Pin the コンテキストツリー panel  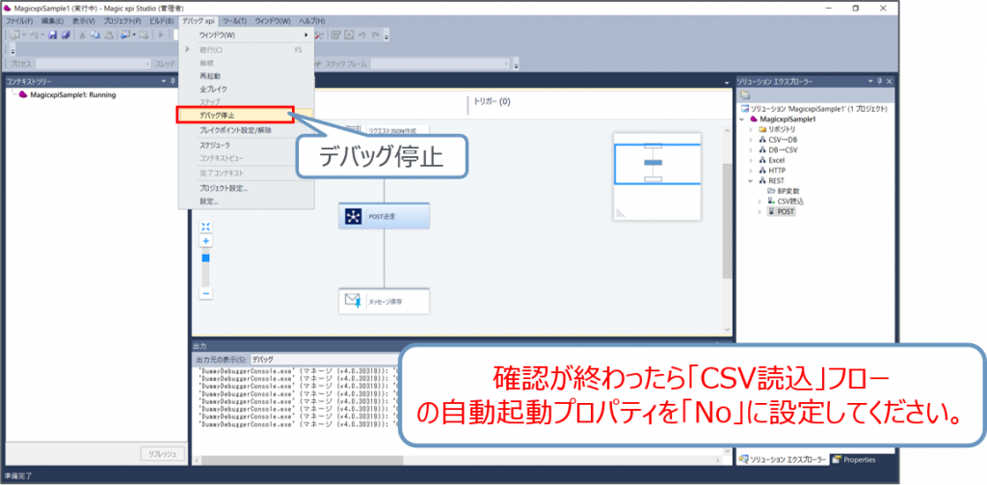coord(173,82)
